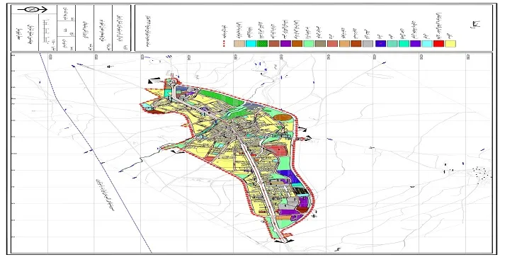Click the north arrow compass symbol
This screenshot has width=517, height=262.
pyautogui.click(x=33, y=9)
